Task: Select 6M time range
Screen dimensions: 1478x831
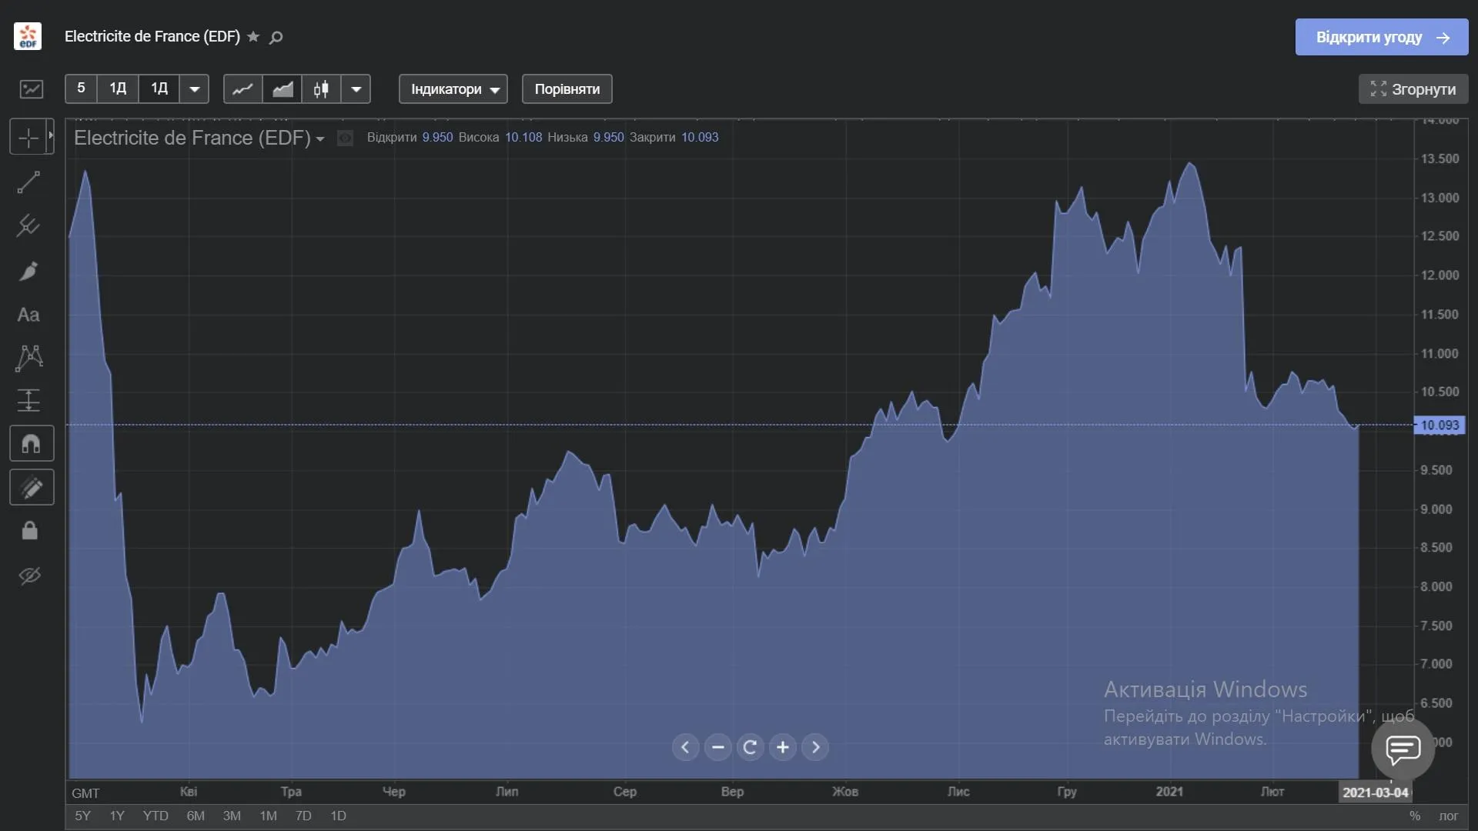Action: point(196,816)
